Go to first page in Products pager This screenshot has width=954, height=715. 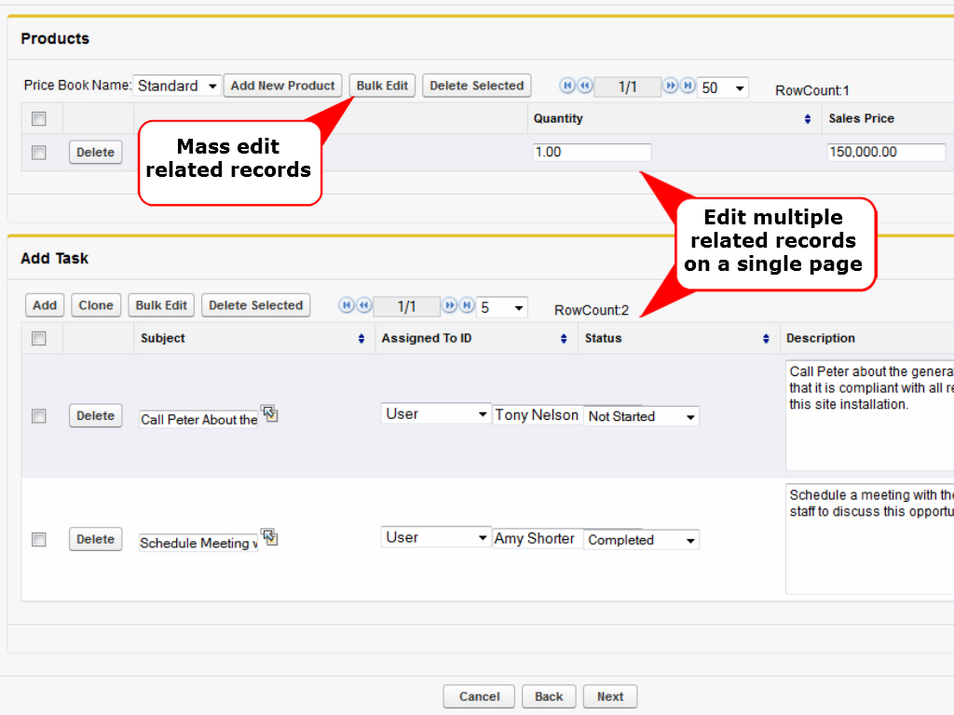(566, 86)
